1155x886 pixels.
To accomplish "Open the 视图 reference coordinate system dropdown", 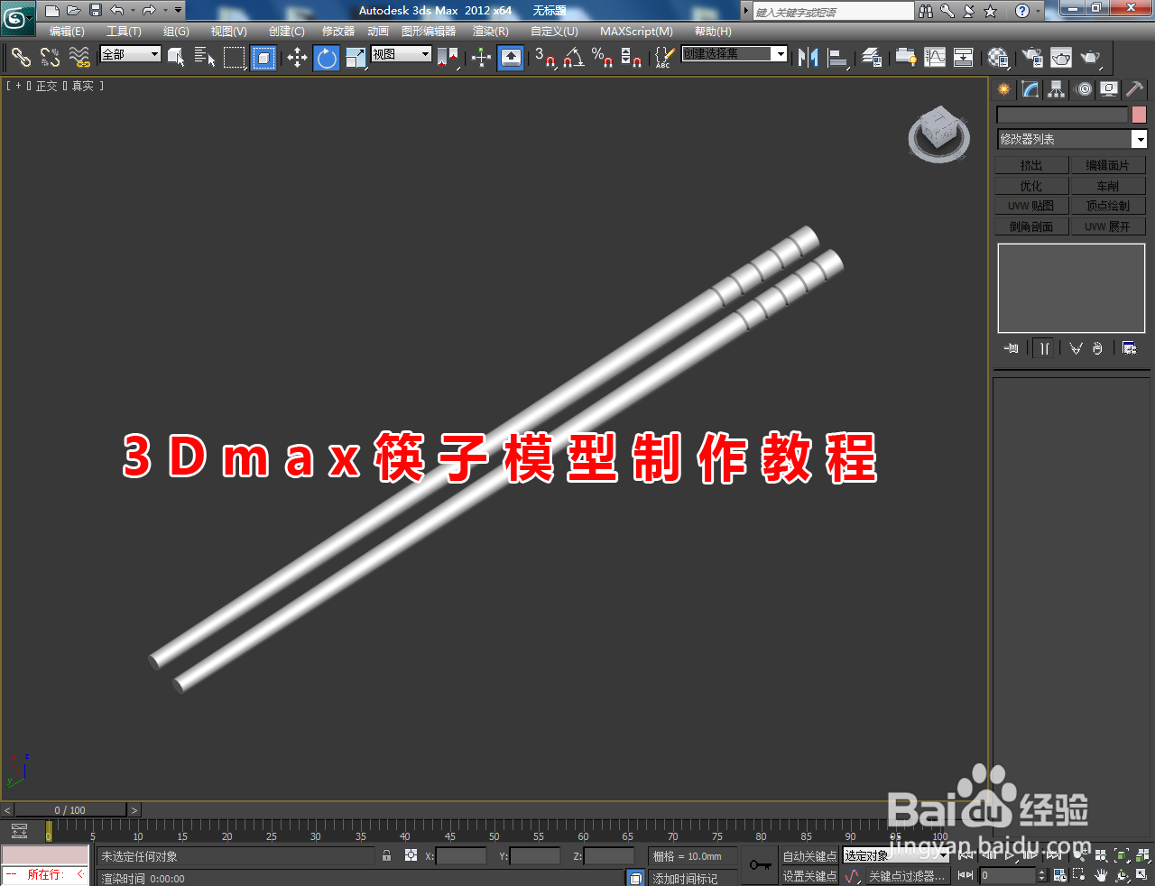I will (x=402, y=54).
